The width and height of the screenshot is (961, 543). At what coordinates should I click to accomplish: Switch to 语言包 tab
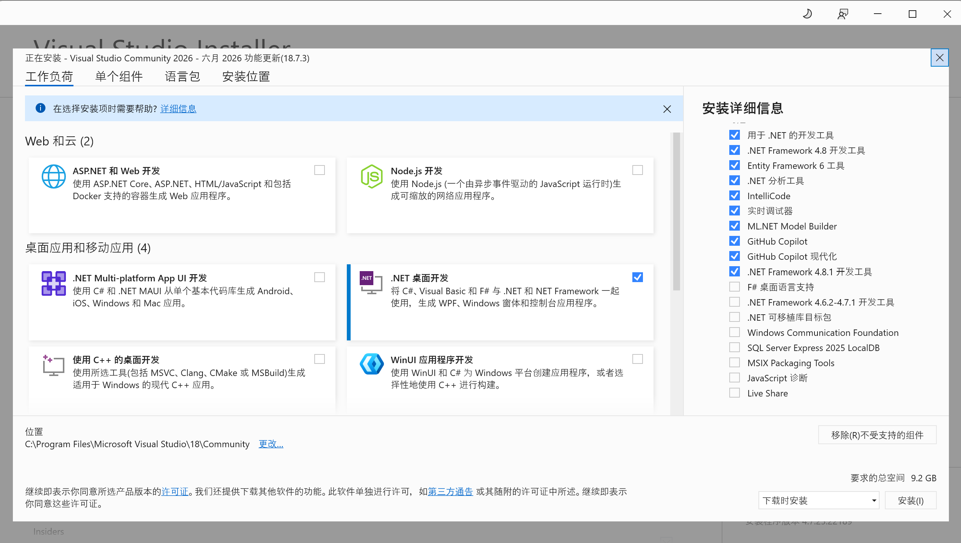[183, 76]
